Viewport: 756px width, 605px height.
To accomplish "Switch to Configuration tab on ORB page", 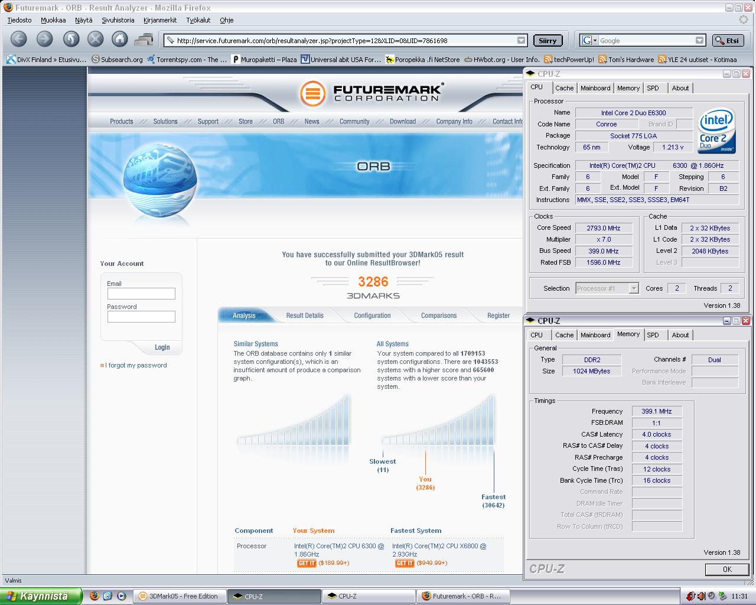I will (372, 315).
